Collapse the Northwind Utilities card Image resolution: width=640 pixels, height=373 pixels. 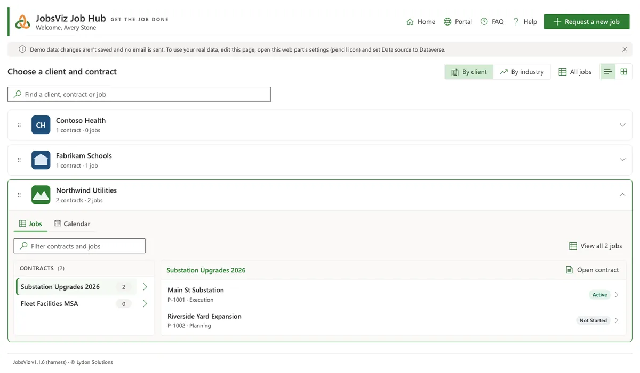point(622,195)
